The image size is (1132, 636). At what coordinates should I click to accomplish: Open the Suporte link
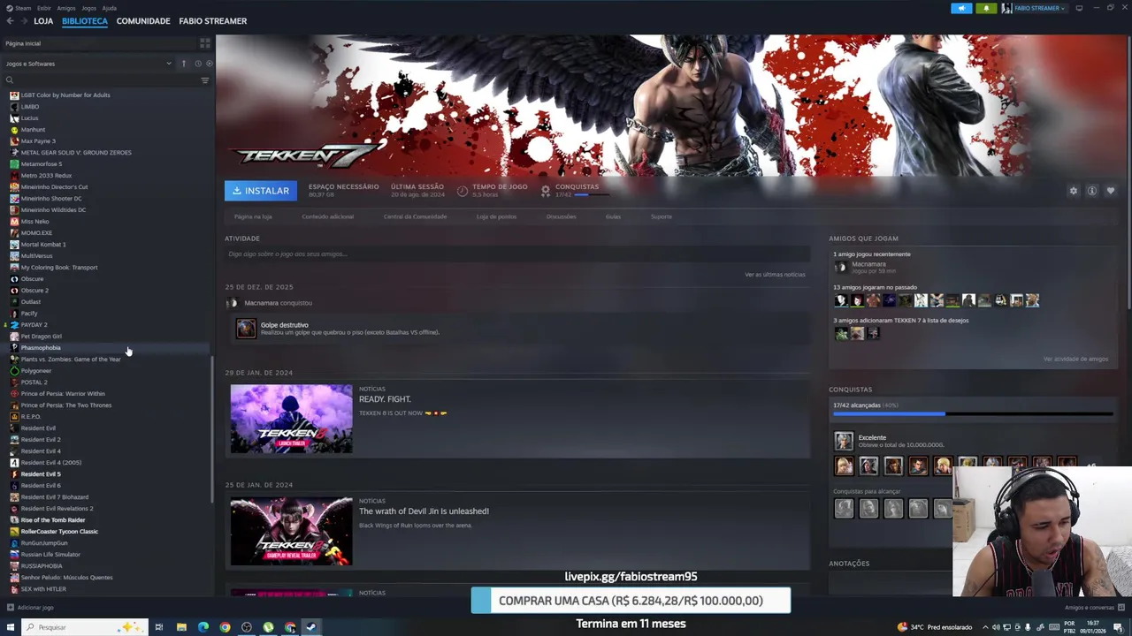pyautogui.click(x=662, y=216)
